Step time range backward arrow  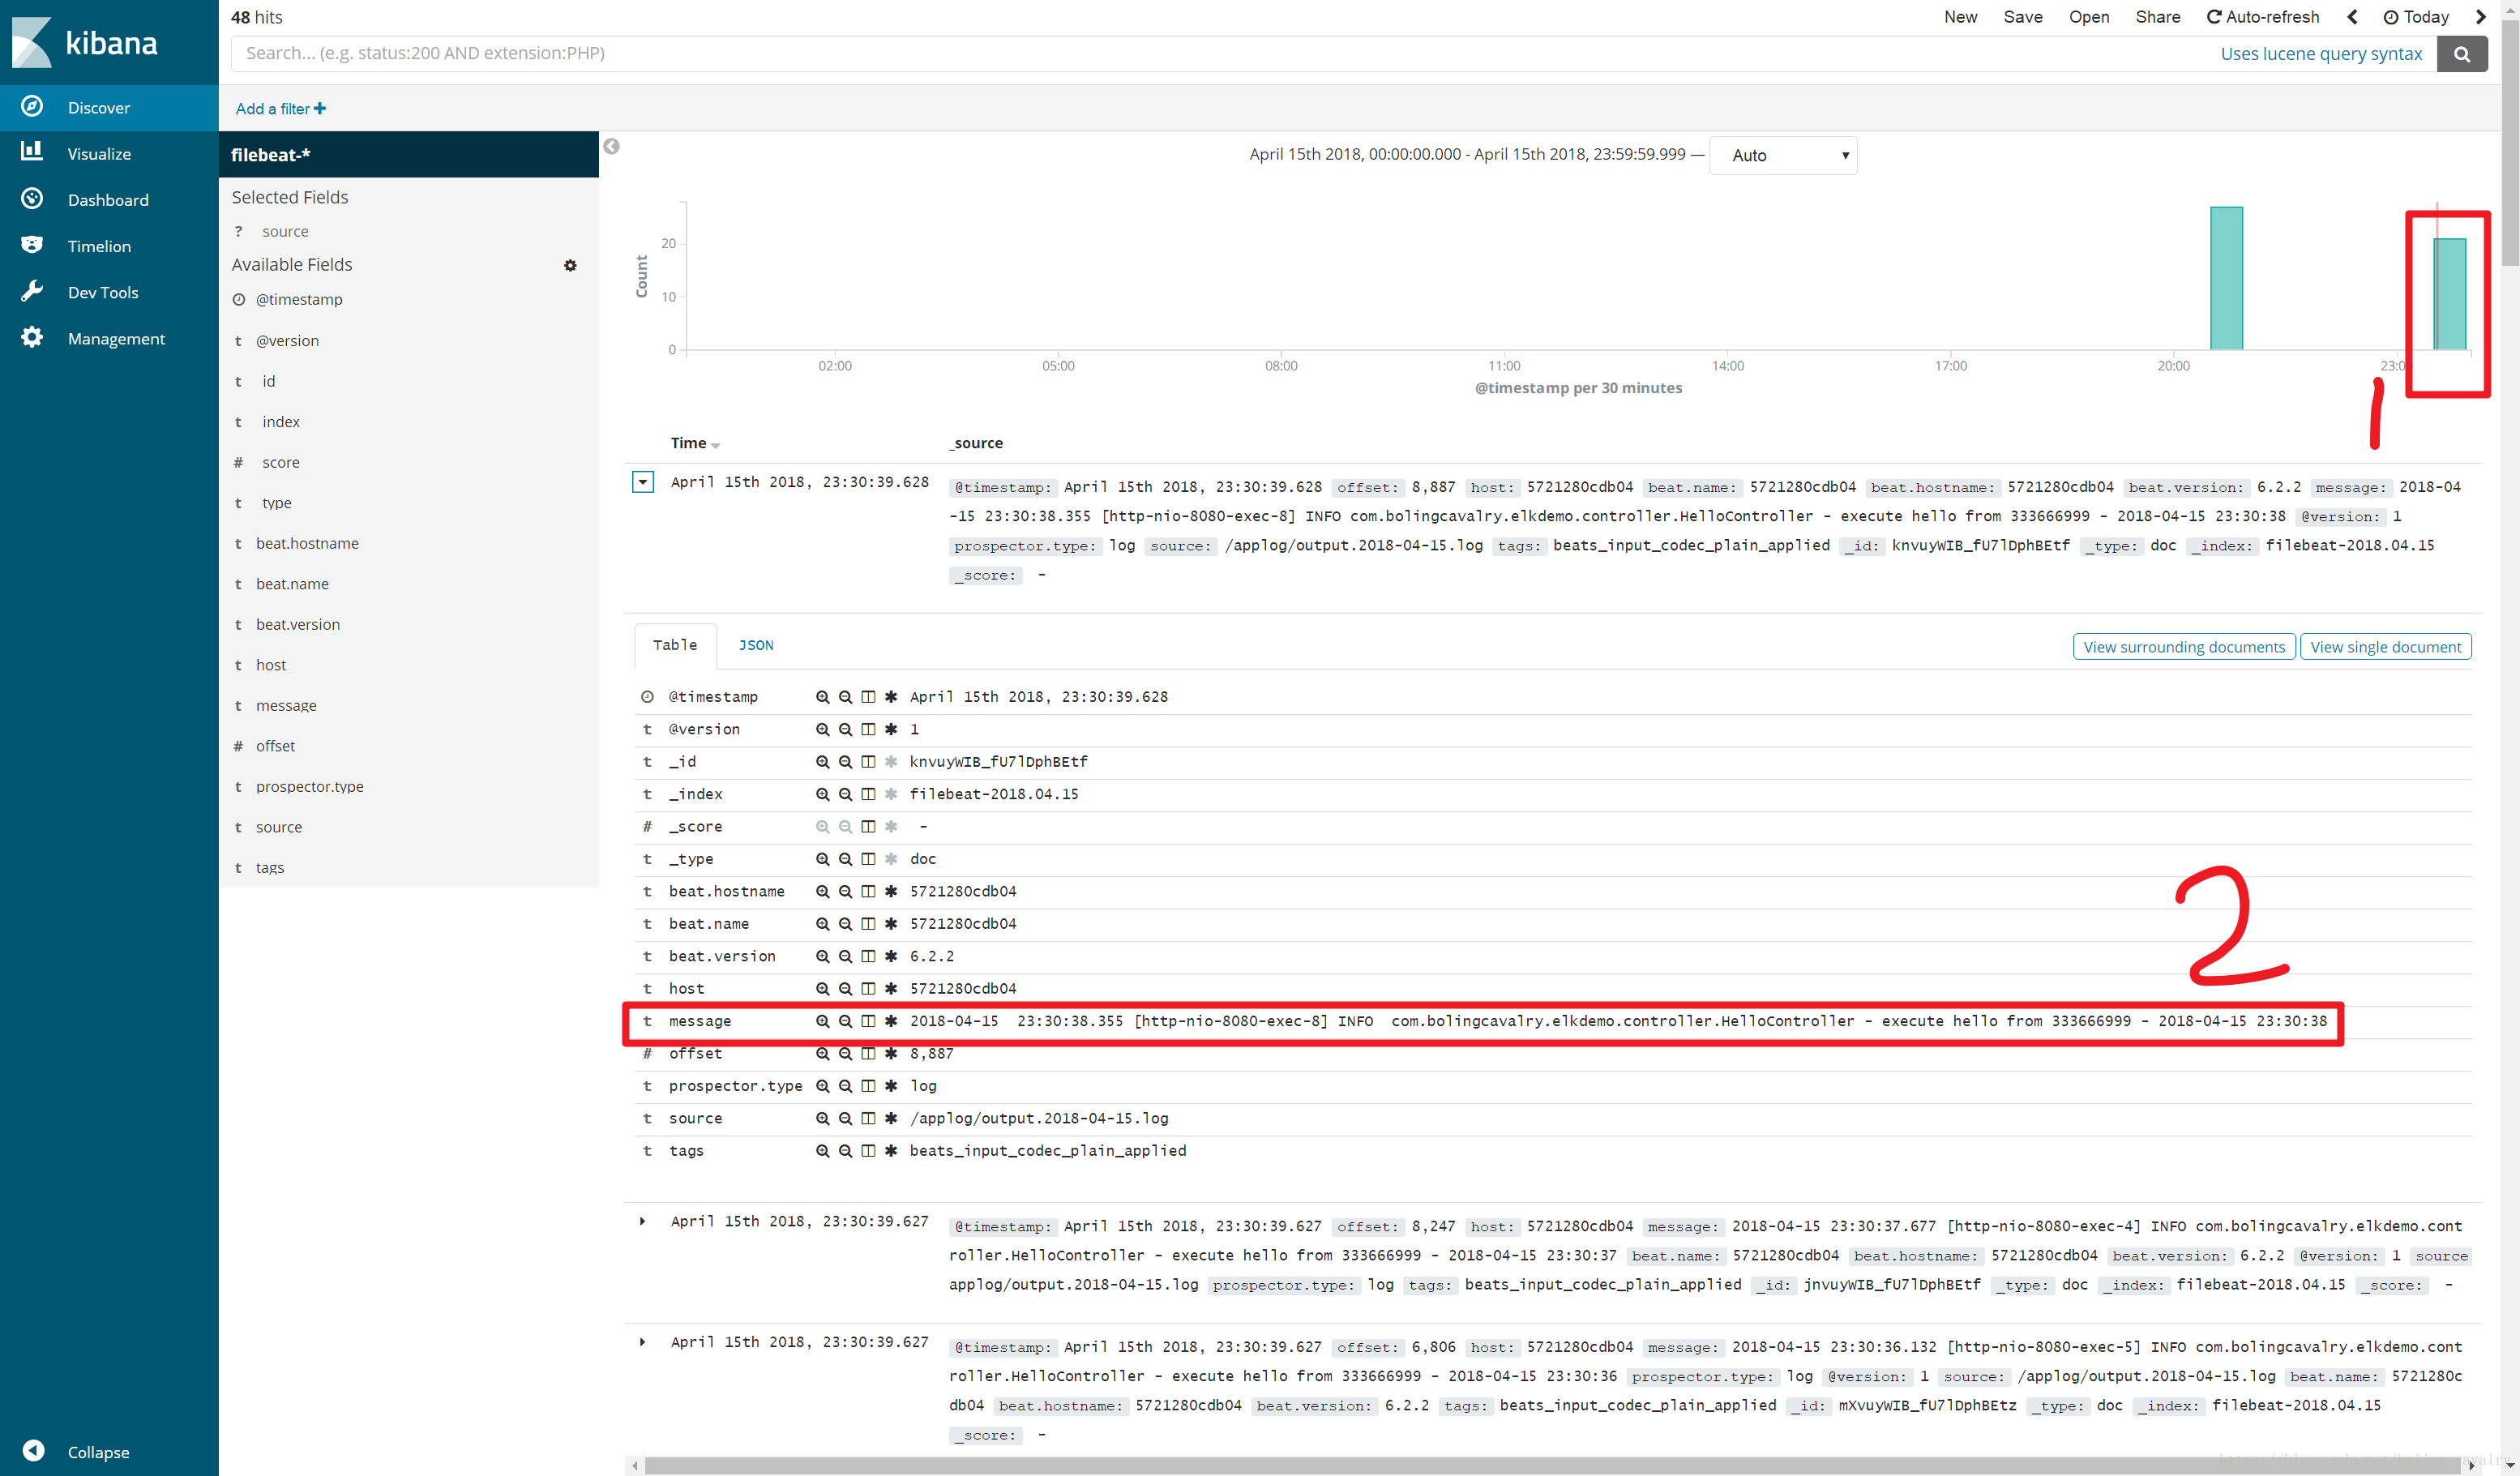tap(2352, 17)
